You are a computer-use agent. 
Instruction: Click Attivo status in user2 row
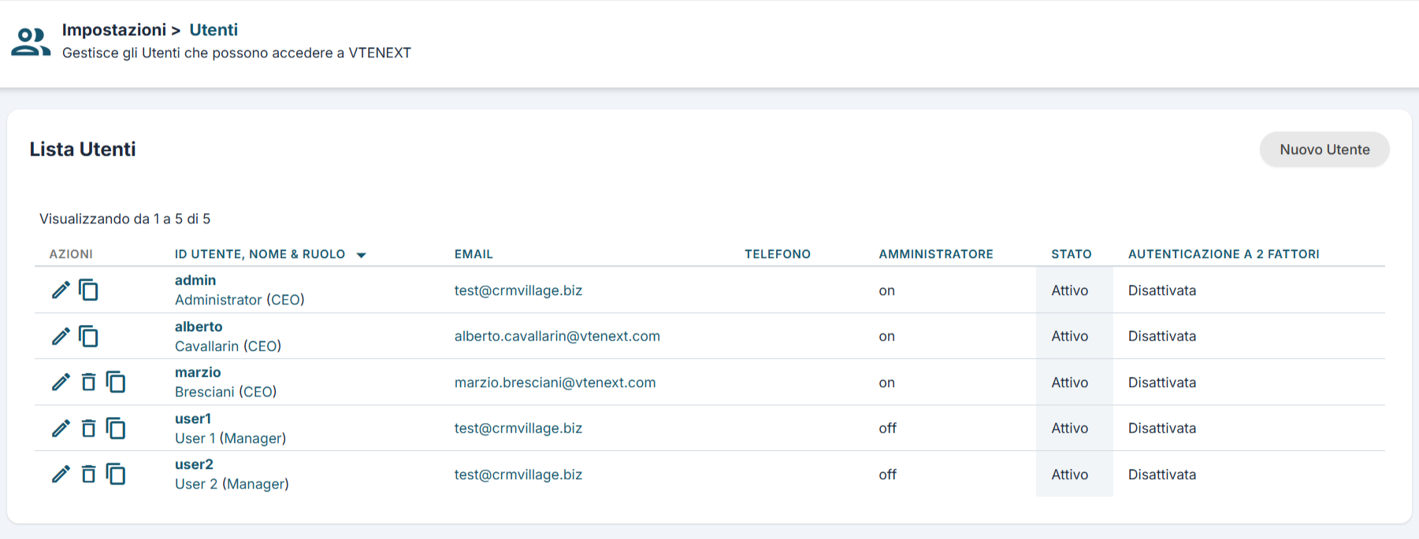1070,474
